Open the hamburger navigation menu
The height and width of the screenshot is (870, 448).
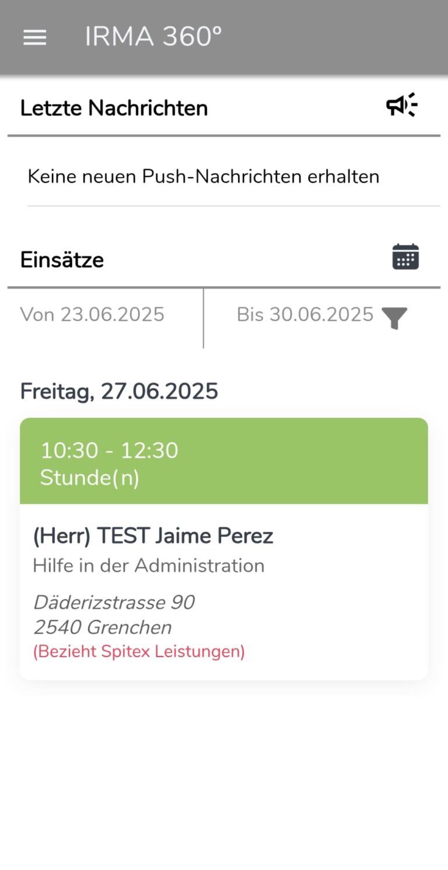35,37
